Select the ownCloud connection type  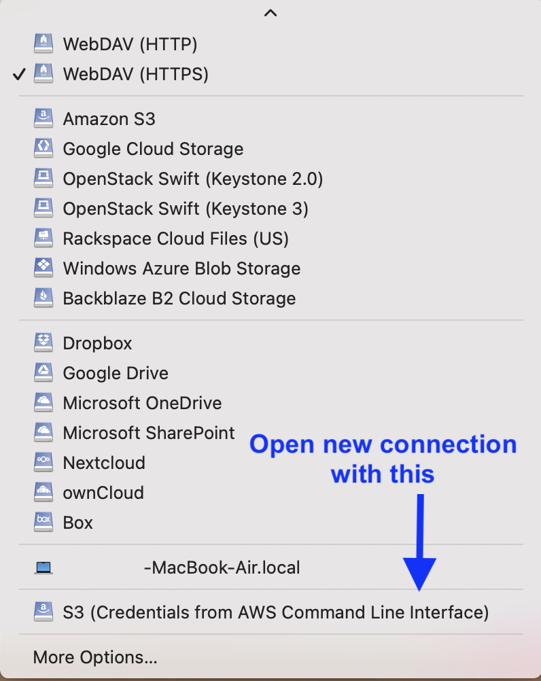(x=103, y=493)
